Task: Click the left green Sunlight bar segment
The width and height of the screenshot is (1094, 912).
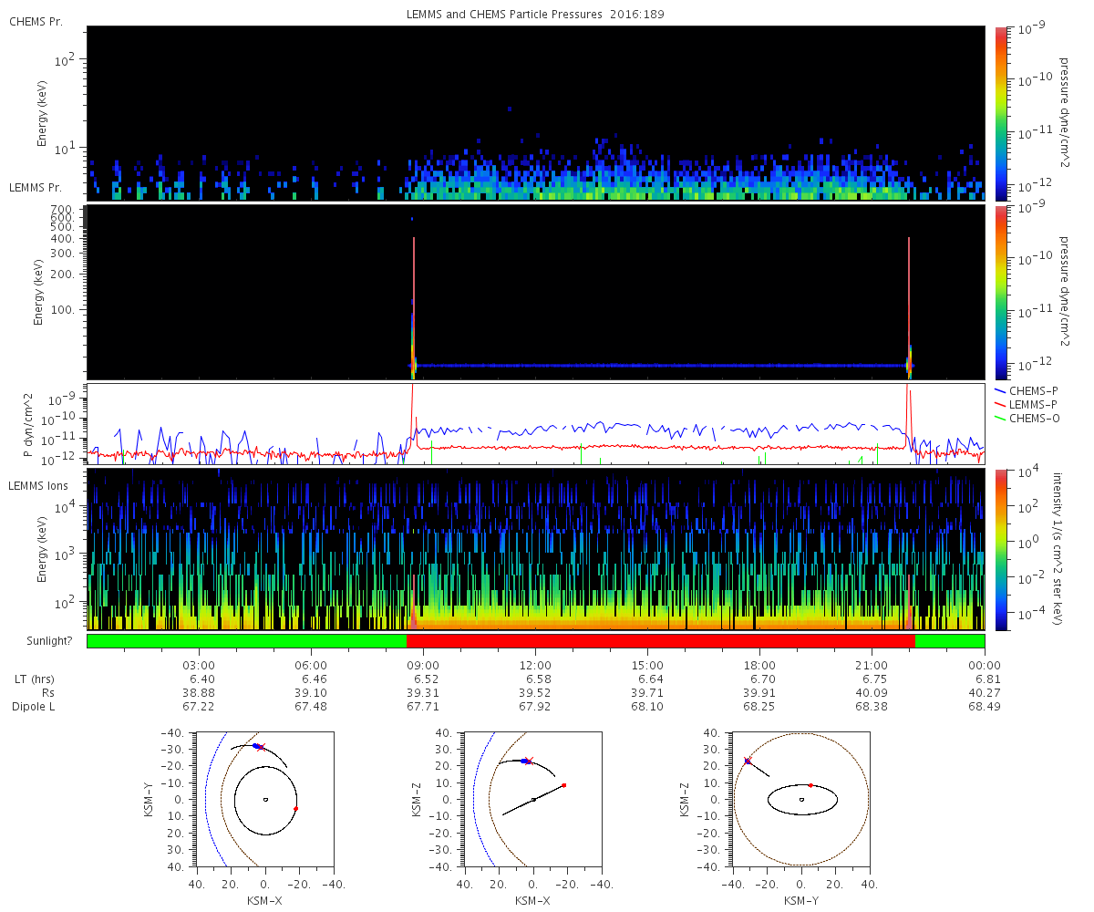Action: coord(246,641)
